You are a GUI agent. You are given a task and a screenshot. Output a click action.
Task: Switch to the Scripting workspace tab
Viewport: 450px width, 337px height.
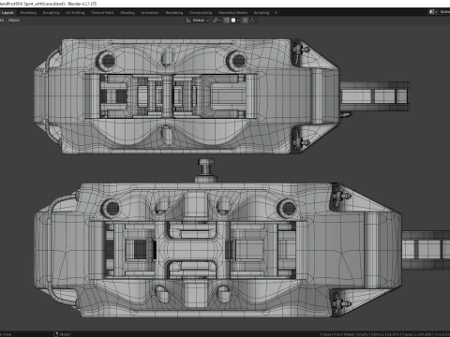coord(262,13)
